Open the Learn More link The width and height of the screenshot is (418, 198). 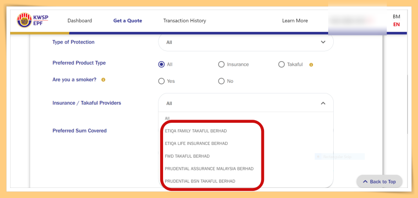[x=295, y=21]
